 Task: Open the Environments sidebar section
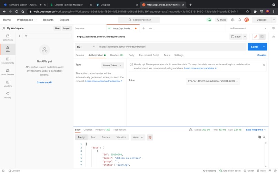(8, 61)
